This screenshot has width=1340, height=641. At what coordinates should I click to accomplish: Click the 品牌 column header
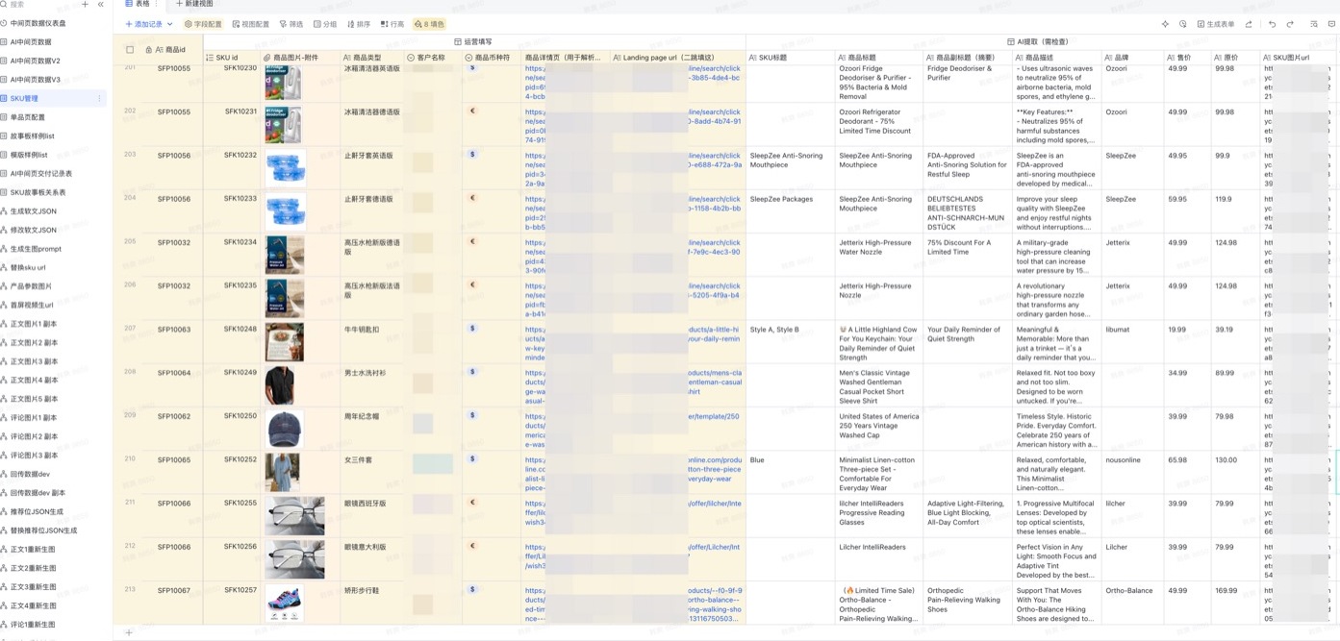[1132, 58]
